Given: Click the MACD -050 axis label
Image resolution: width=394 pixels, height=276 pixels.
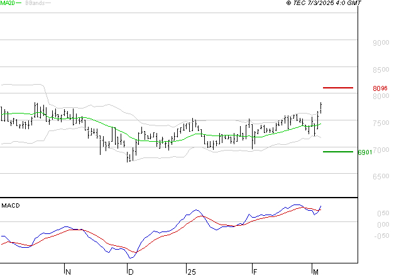Looking at the screenshot, I should (x=381, y=236).
